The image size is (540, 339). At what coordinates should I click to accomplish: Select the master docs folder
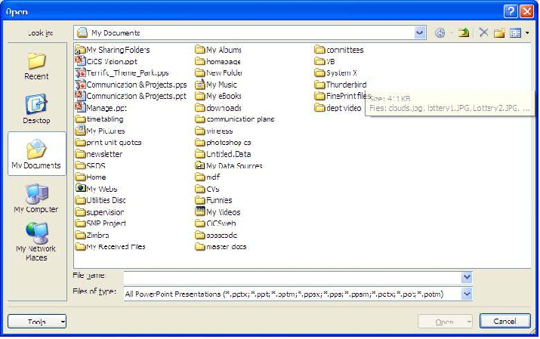coord(221,246)
